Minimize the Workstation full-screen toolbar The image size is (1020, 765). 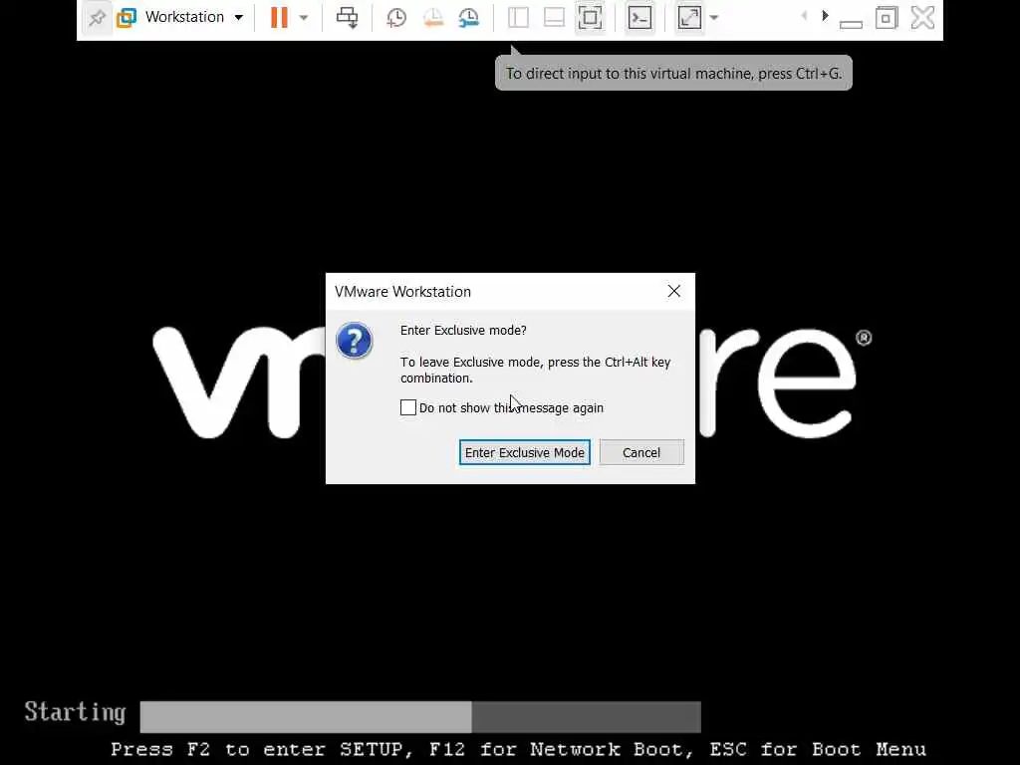[851, 24]
